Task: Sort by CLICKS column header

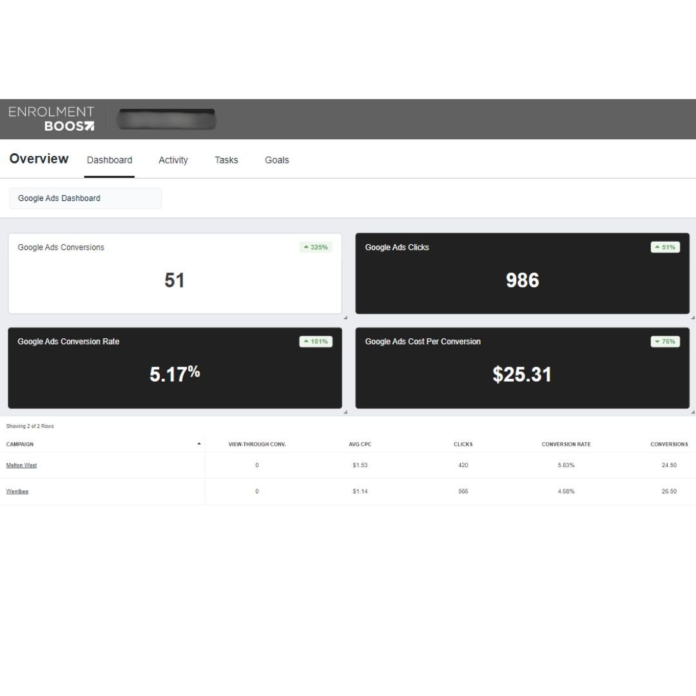Action: click(x=463, y=444)
